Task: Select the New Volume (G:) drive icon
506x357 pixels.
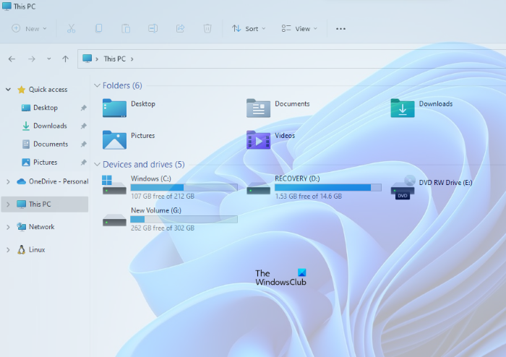Action: [114, 220]
